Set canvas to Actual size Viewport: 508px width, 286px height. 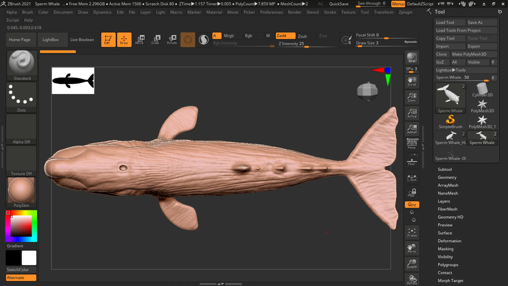tap(412, 113)
